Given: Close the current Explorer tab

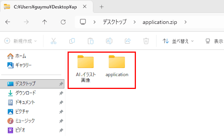Looking at the screenshot, I should pos(85,7).
